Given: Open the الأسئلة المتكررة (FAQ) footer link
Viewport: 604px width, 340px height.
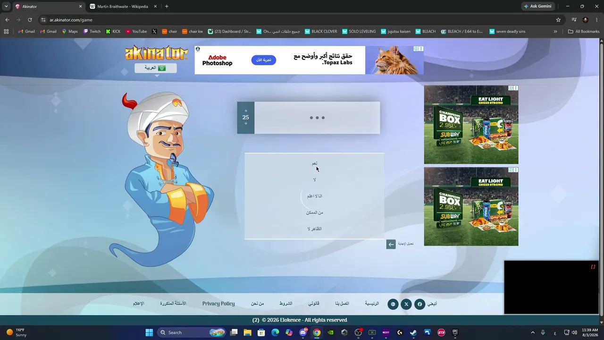Looking at the screenshot, I should 173,304.
